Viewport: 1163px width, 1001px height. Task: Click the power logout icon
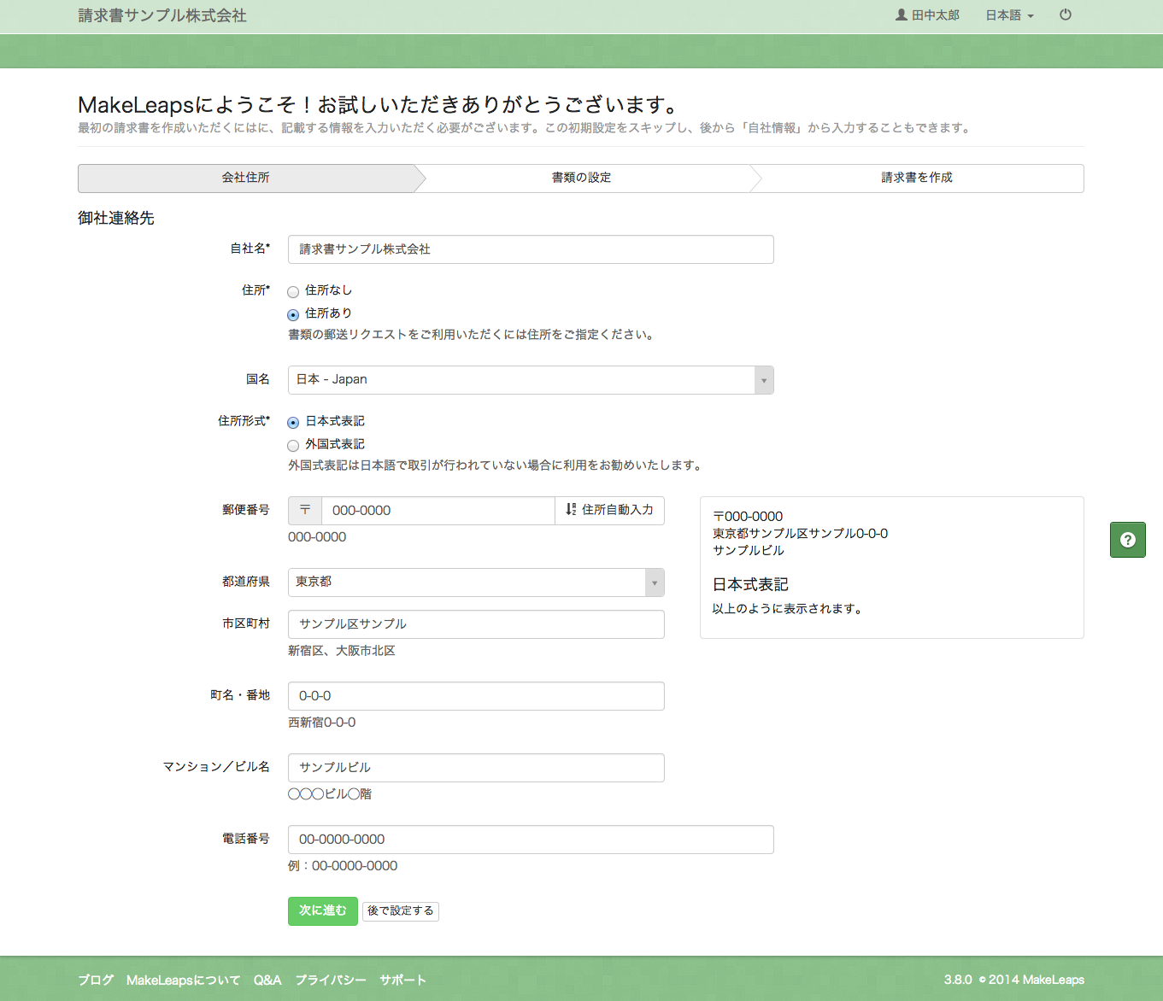coord(1066,15)
